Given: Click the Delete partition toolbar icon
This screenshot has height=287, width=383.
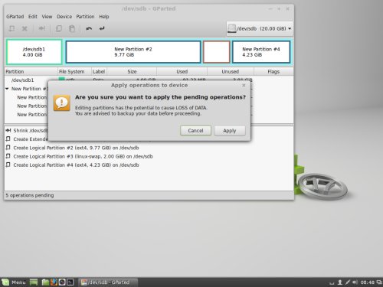Looking at the screenshot, I should click(x=25, y=28).
